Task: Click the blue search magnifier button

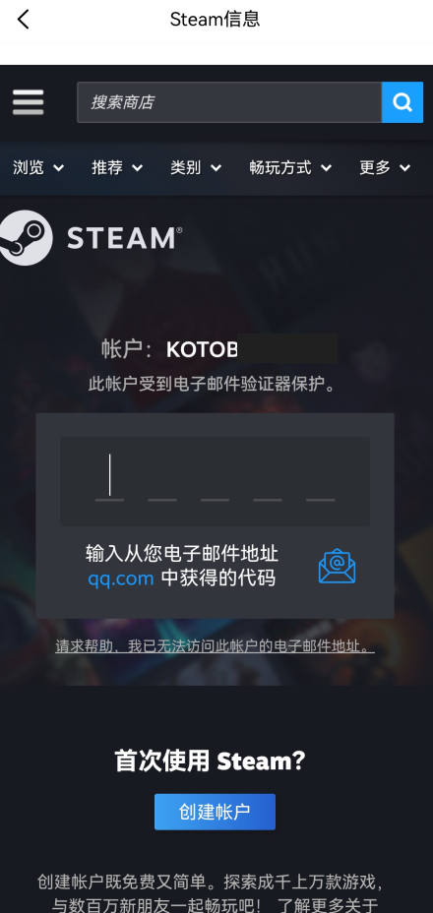Action: (402, 102)
